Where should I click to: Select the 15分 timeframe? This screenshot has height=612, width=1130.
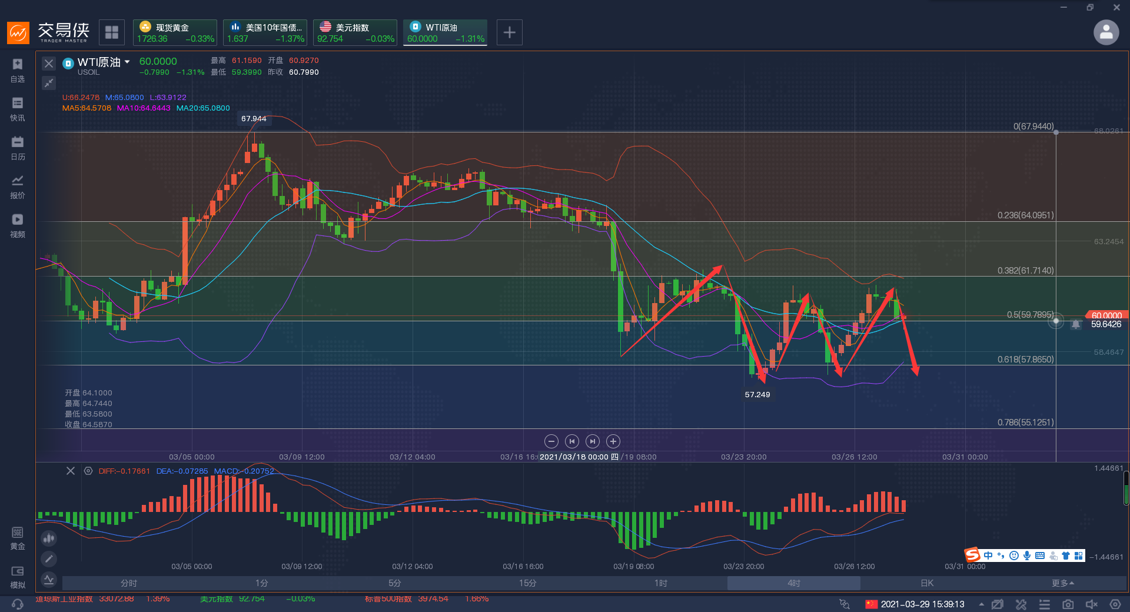[528, 583]
